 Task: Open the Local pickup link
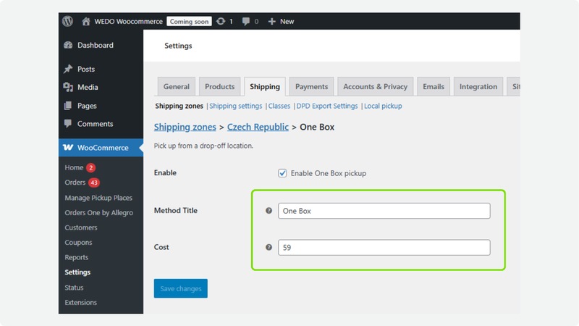pos(383,106)
